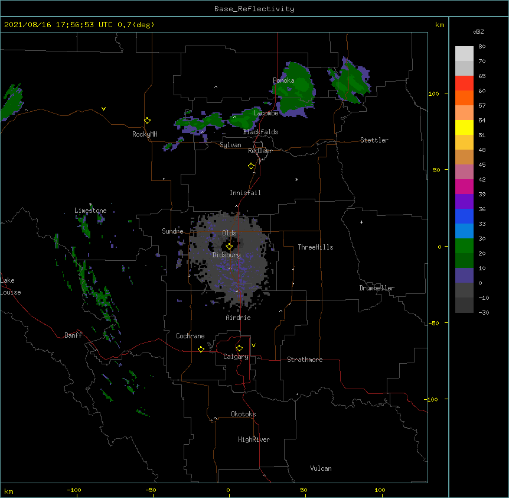
Task: Click the -100 tick on bottom axis
Action: (74, 490)
